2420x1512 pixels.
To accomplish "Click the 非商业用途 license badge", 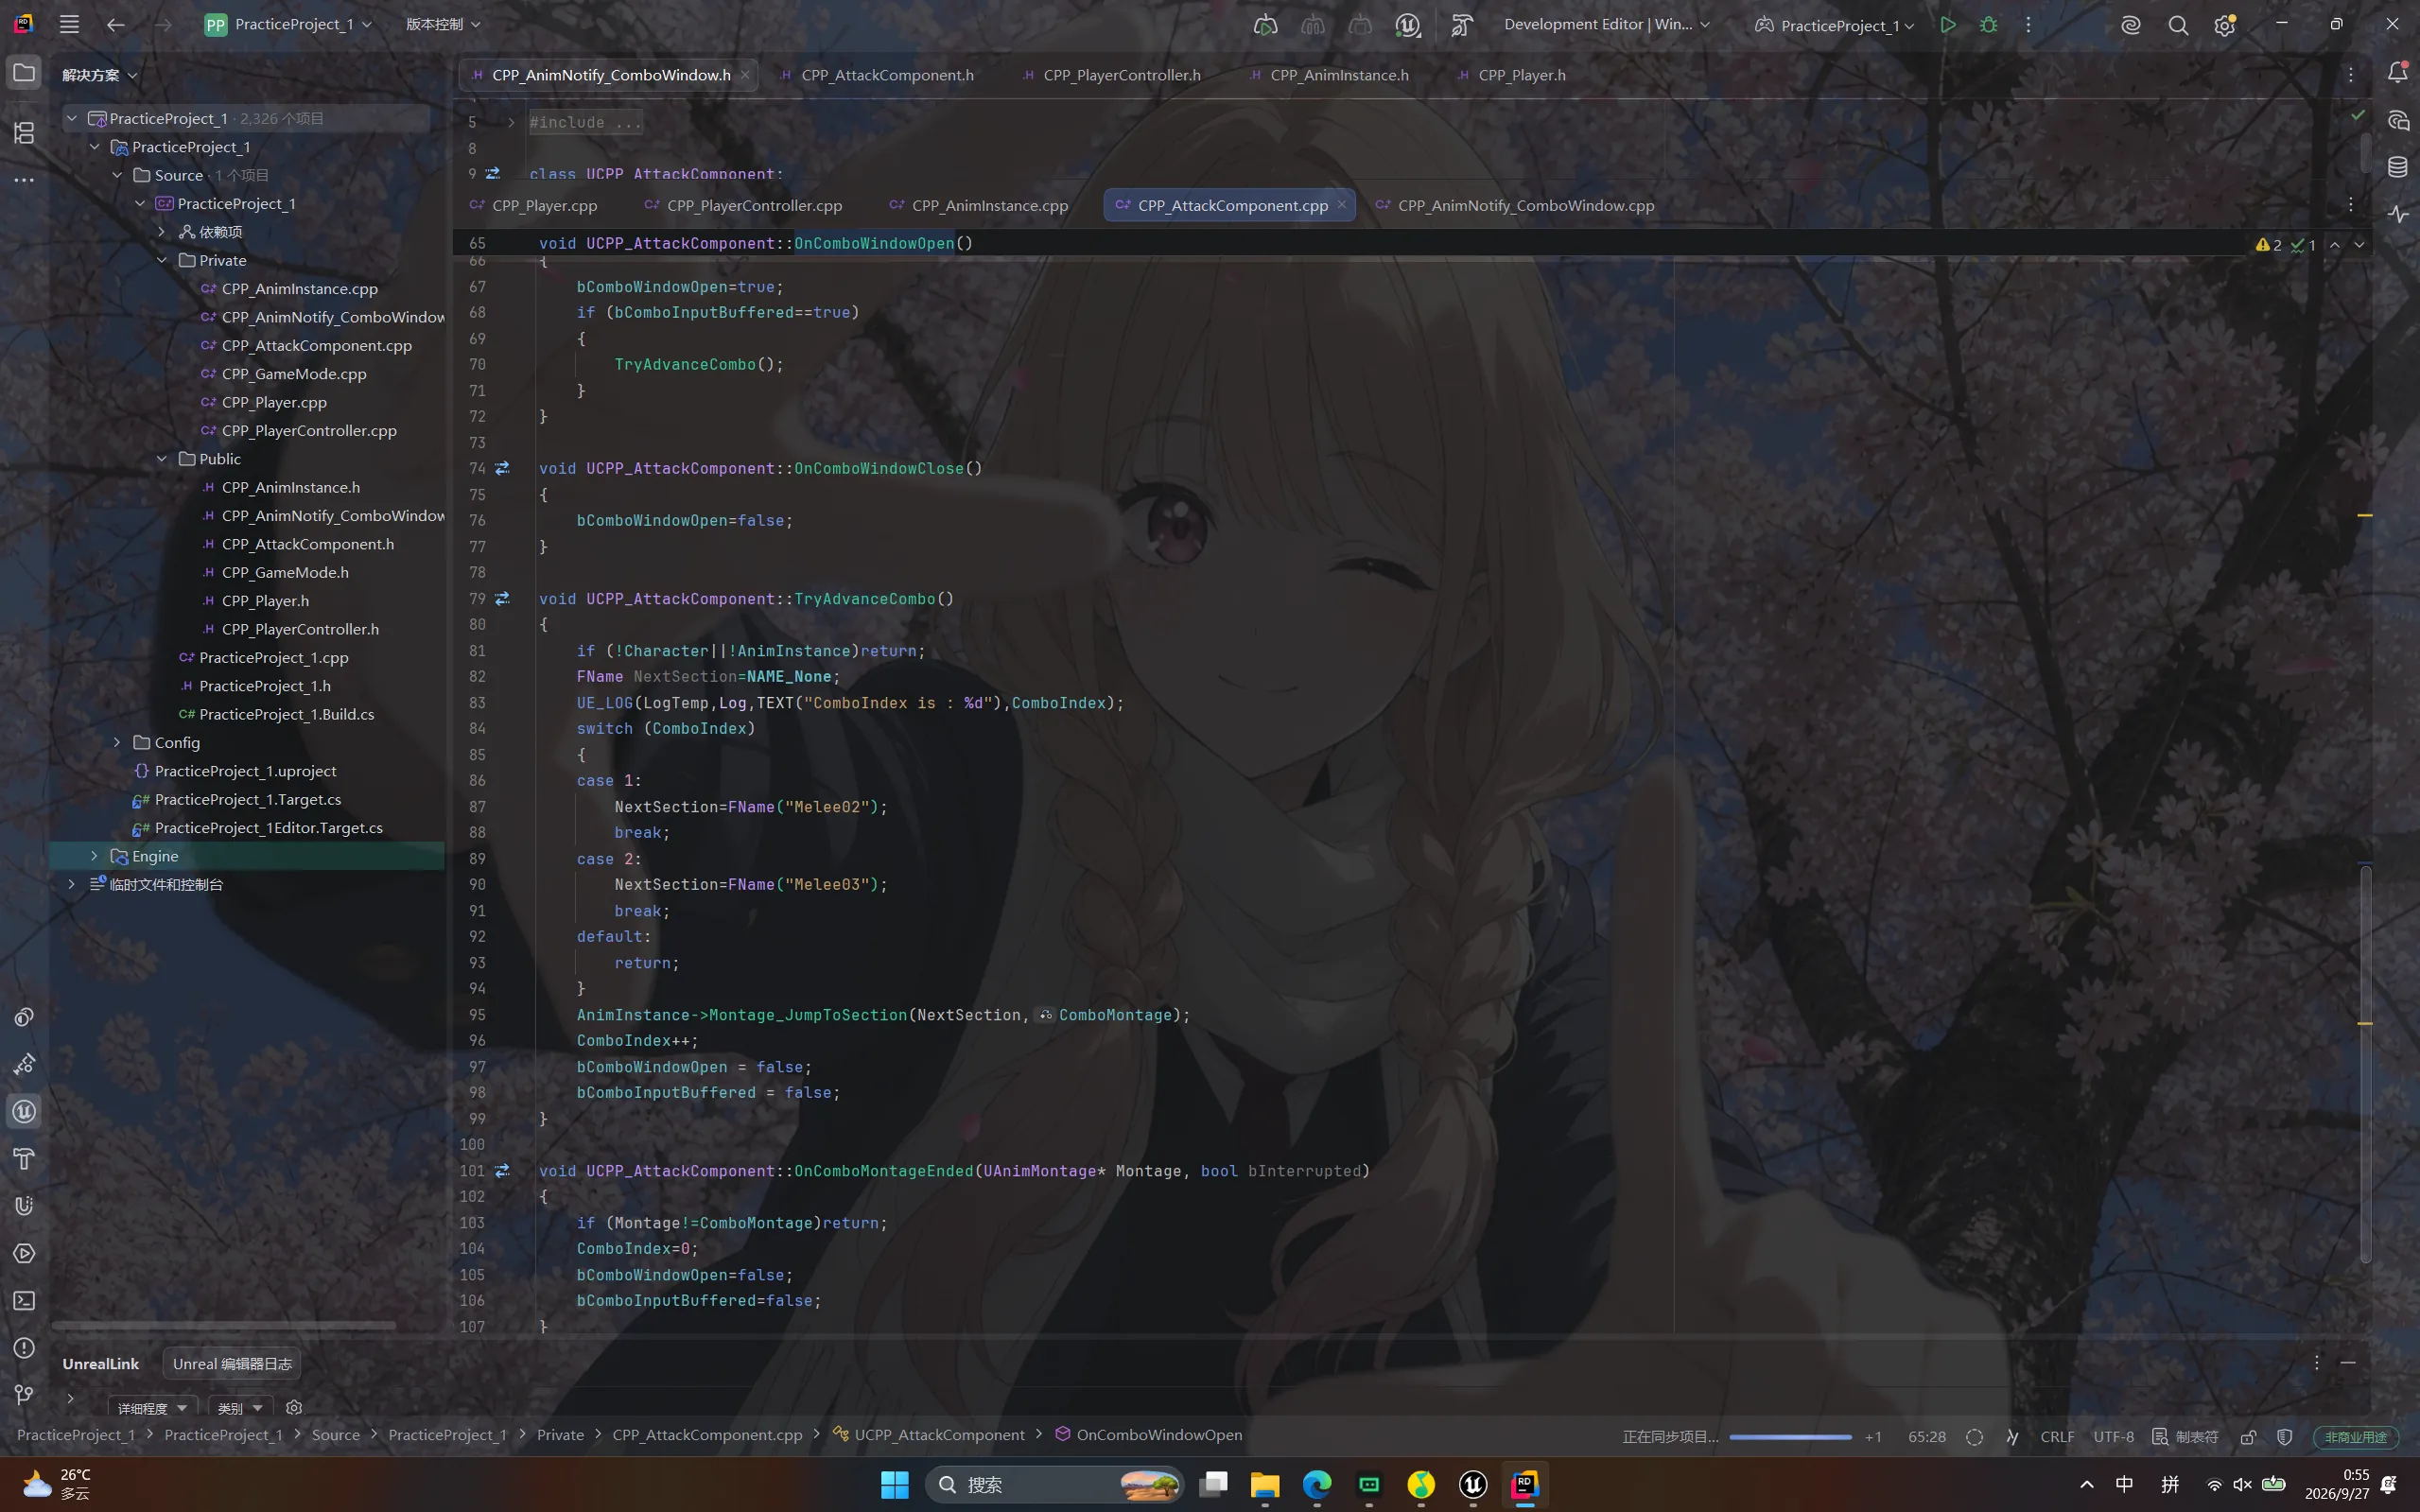I will [x=2355, y=1437].
